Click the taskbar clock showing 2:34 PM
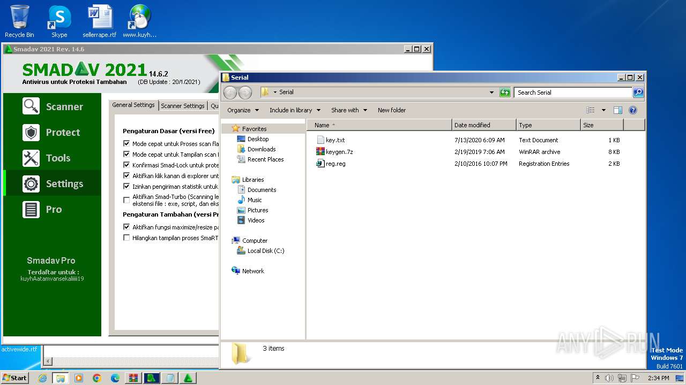This screenshot has width=686, height=385. (658, 378)
